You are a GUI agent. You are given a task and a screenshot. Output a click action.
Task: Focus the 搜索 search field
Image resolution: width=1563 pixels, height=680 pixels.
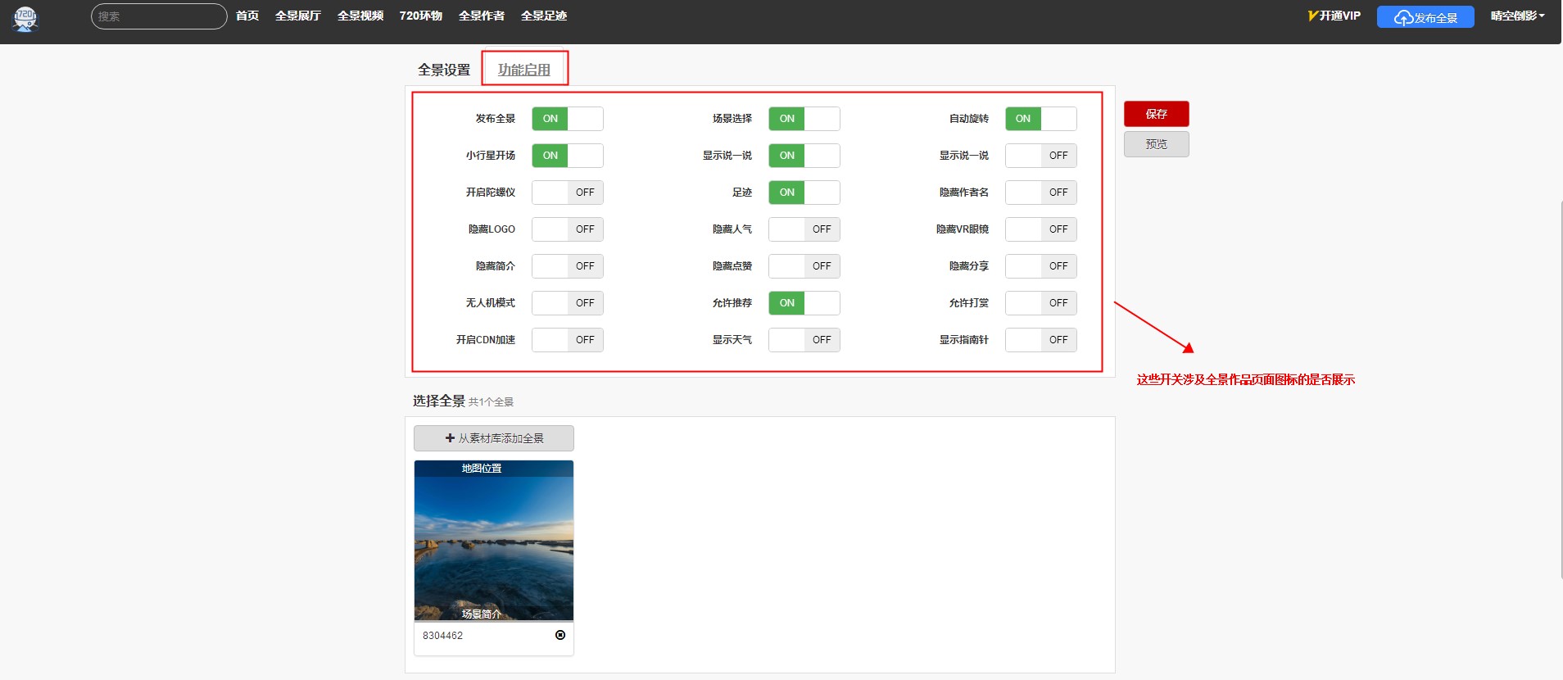[159, 16]
